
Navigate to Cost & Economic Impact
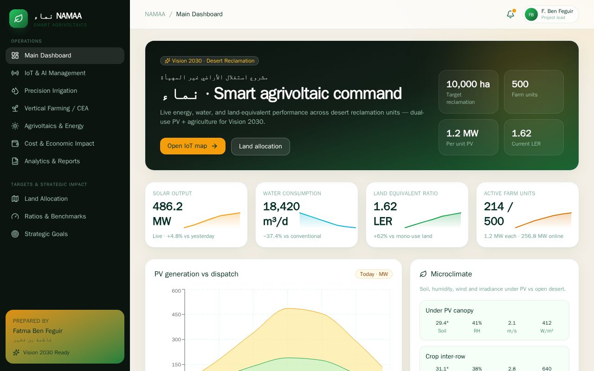[65, 143]
